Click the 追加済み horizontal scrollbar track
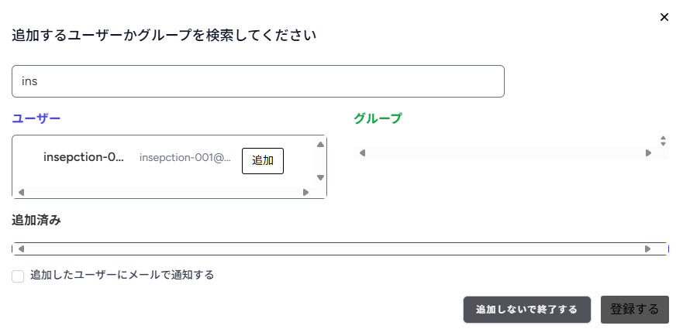This screenshot has height=329, width=683. [x=334, y=249]
